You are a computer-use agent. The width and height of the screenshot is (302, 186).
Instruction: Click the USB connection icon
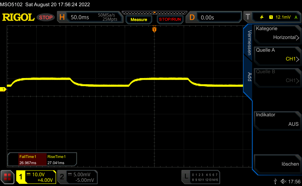275,181
